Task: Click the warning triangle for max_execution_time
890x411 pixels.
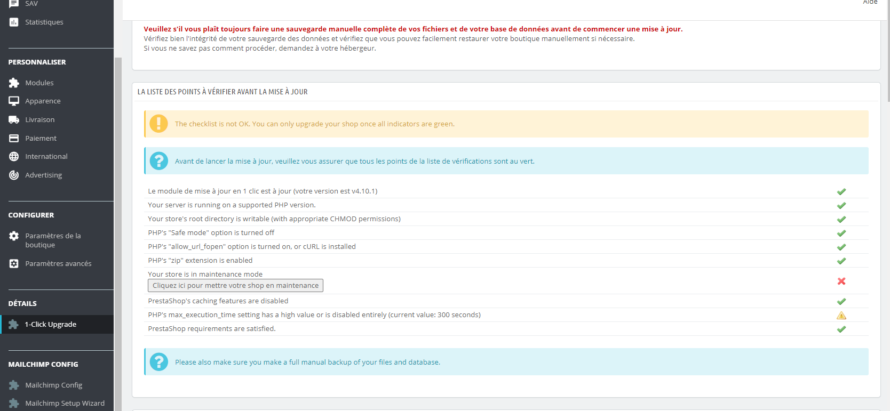Action: pyautogui.click(x=841, y=315)
